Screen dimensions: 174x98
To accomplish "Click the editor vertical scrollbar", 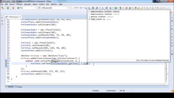I will click(166, 71).
